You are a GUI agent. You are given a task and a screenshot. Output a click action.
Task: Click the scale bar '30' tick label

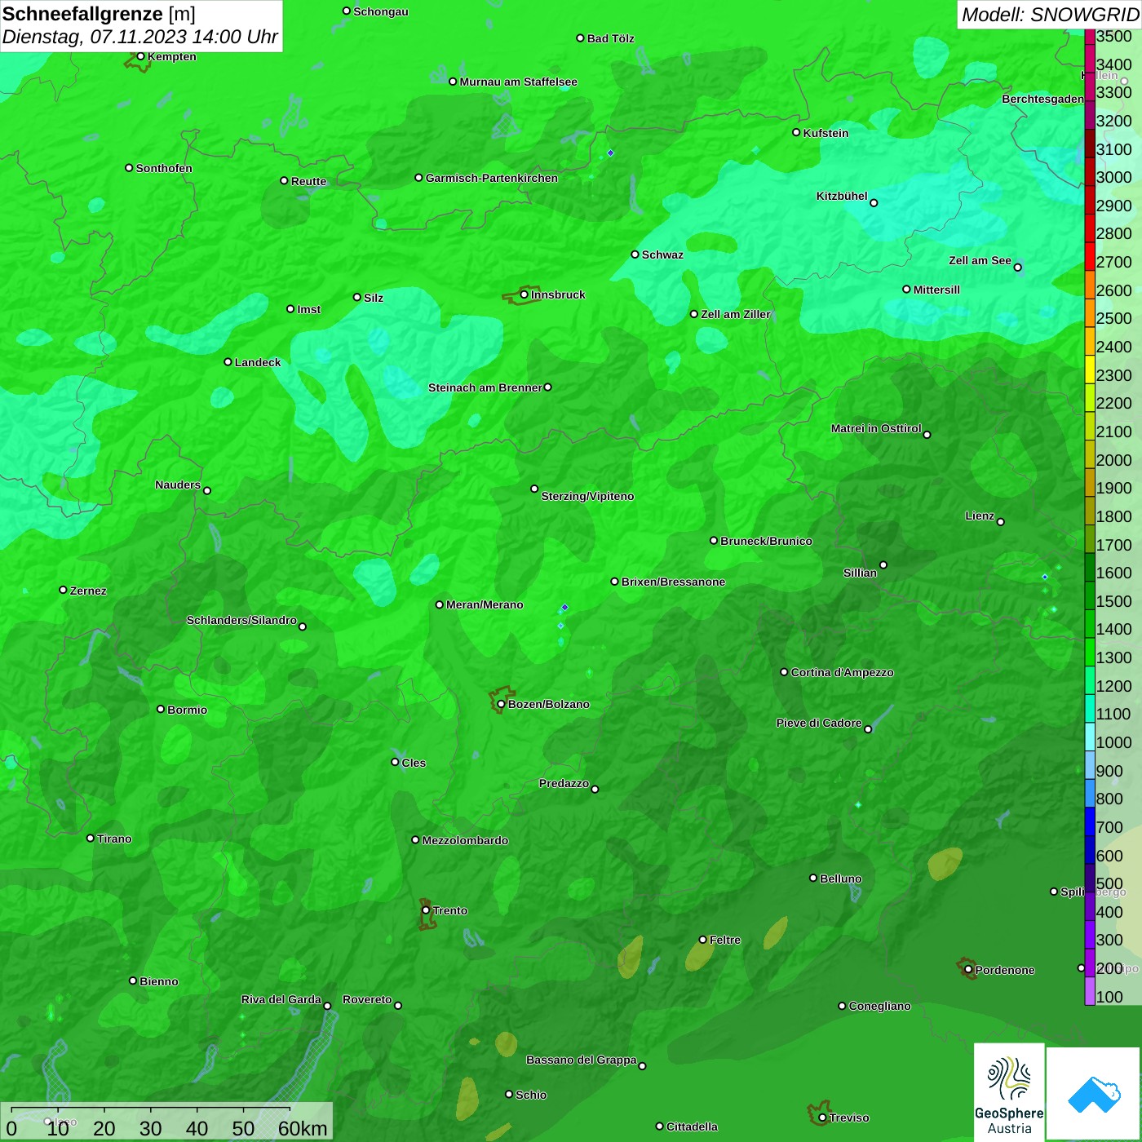point(150,1128)
